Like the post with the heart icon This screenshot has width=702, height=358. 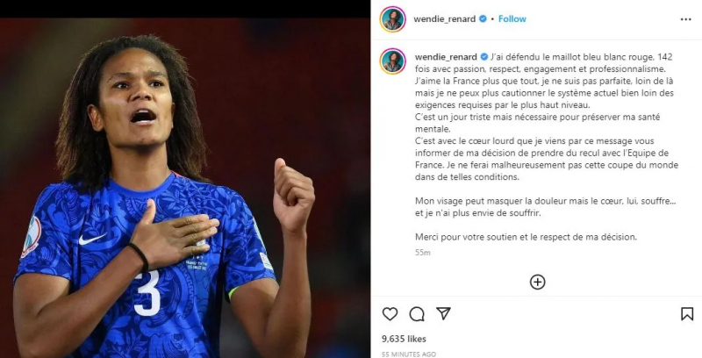coord(390,314)
